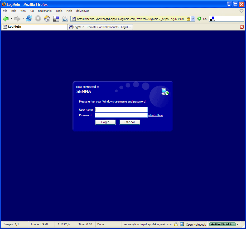Open the Help menu
Viewport: 246px width, 229px height.
[x=69, y=11]
